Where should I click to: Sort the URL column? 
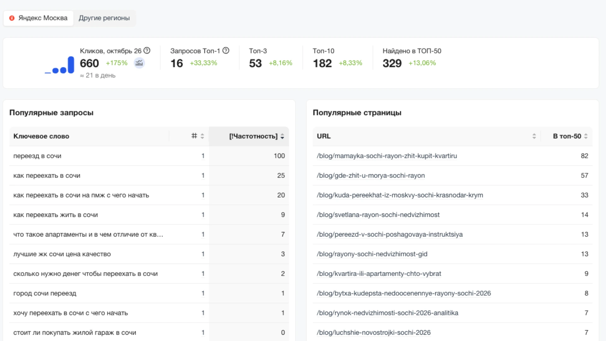click(534, 136)
